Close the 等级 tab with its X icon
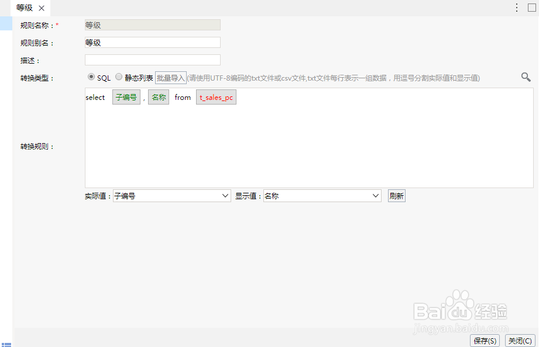539x347 pixels. [42, 8]
